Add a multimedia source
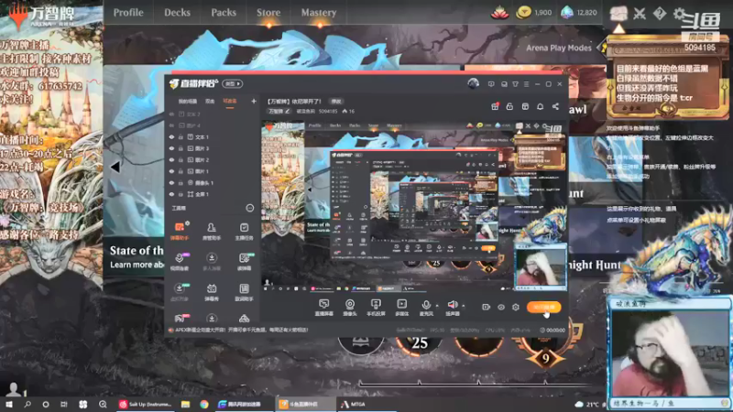733x412 pixels. pyautogui.click(x=401, y=308)
